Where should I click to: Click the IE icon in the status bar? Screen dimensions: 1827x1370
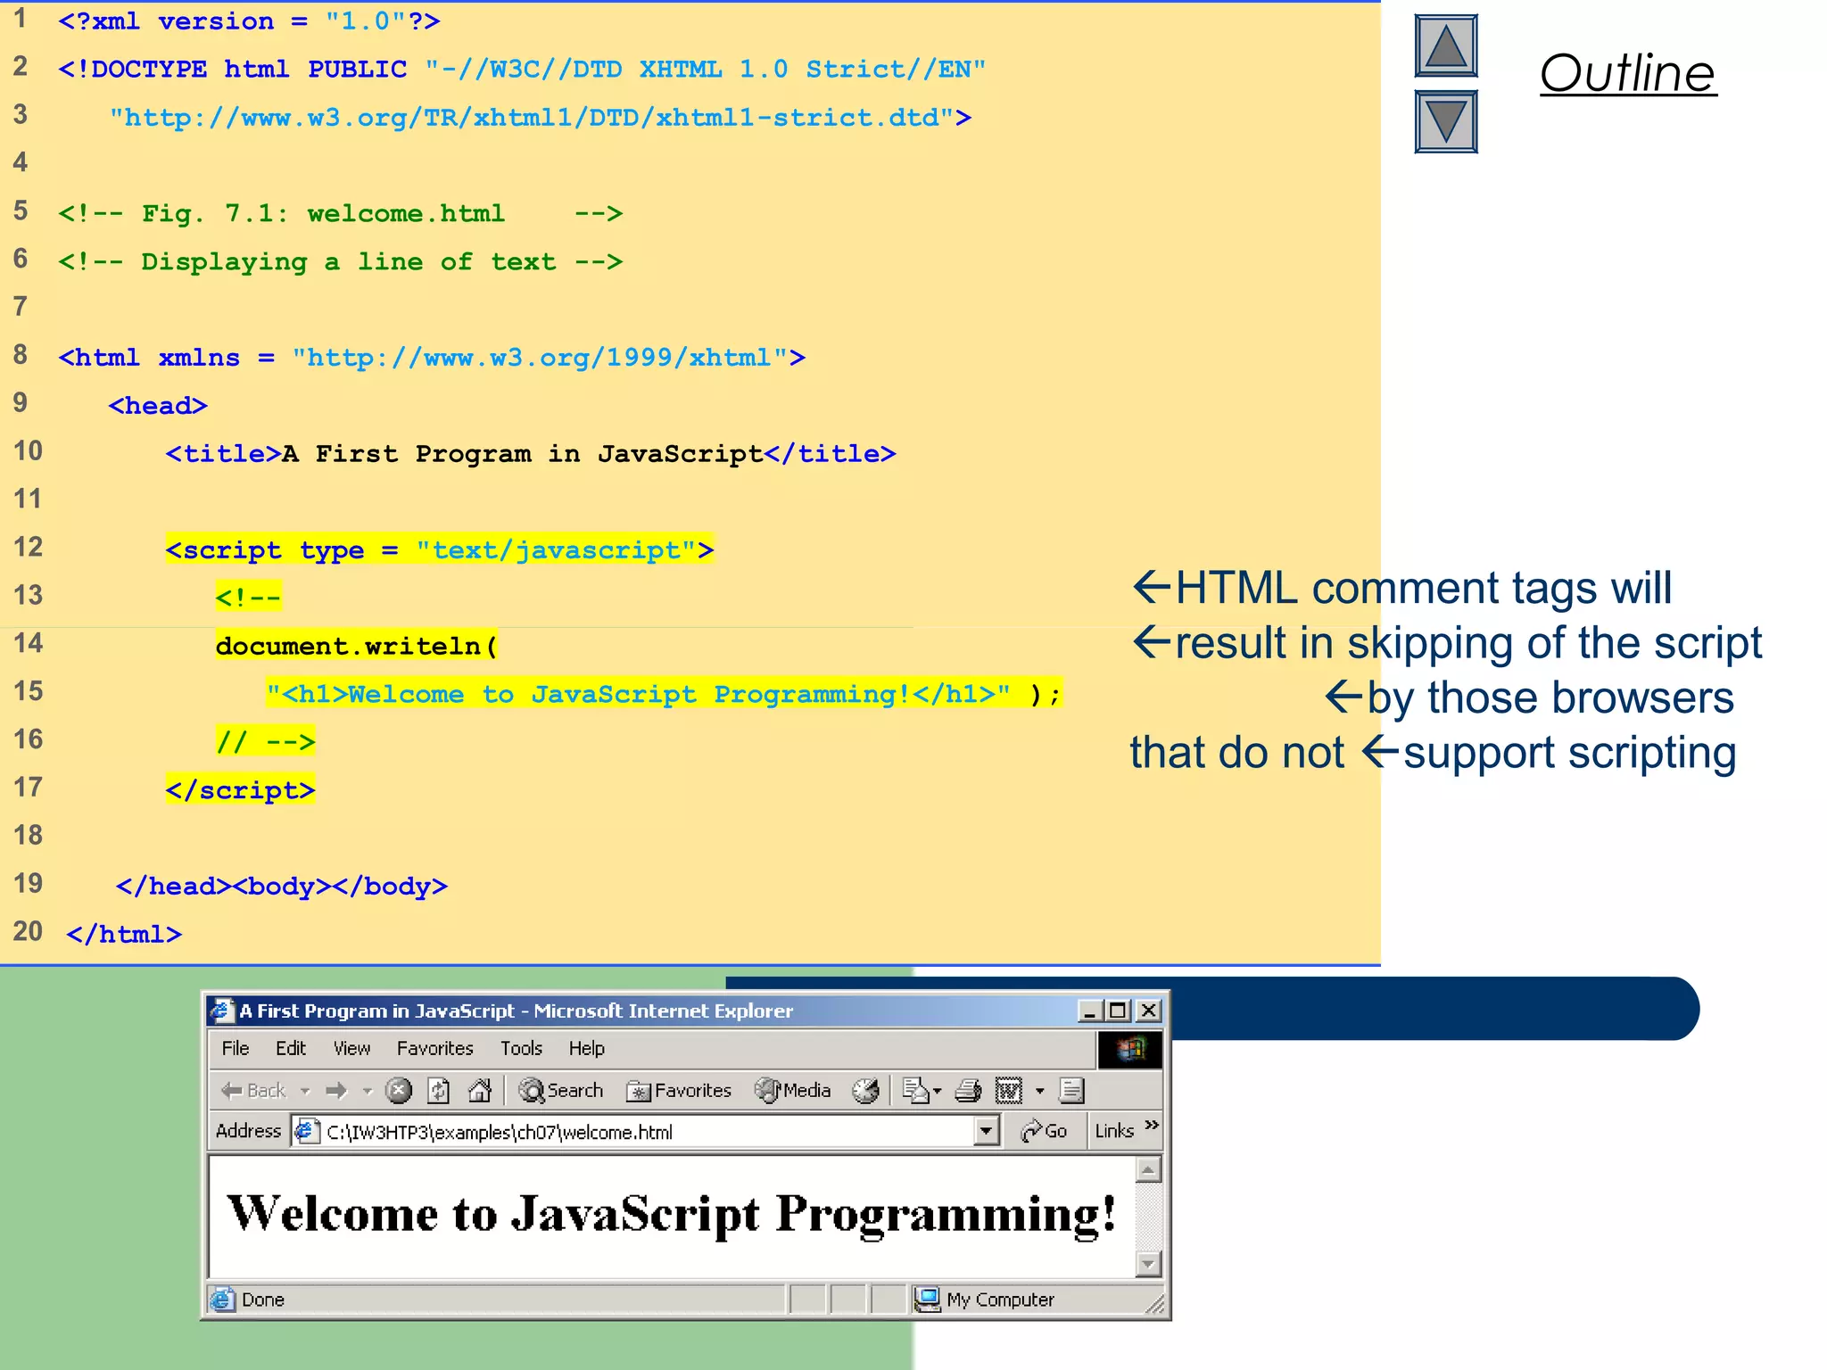[x=222, y=1300]
